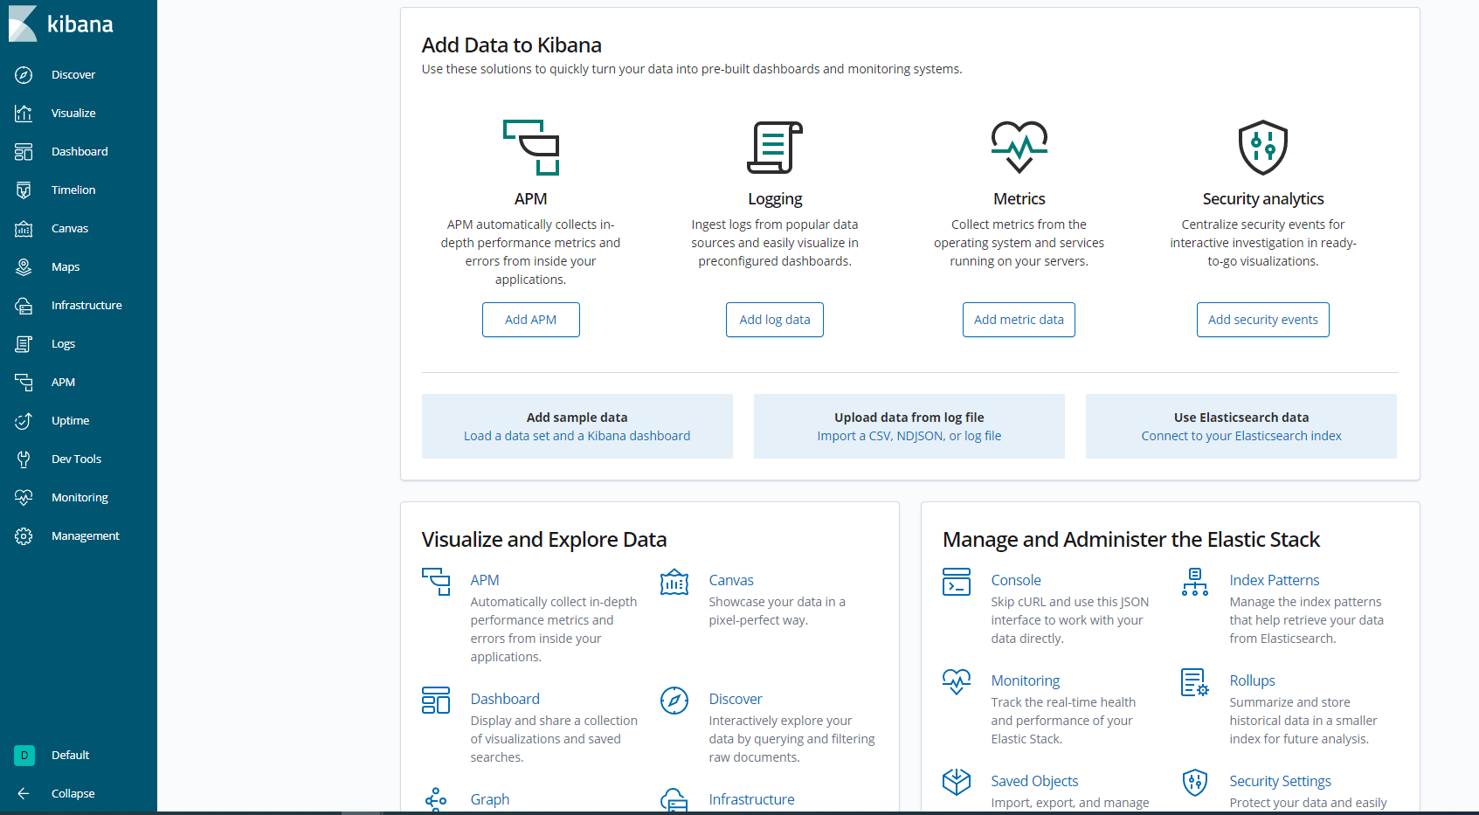Click the Monitoring heartbeat sidebar icon
This screenshot has width=1479, height=815.
tap(24, 498)
